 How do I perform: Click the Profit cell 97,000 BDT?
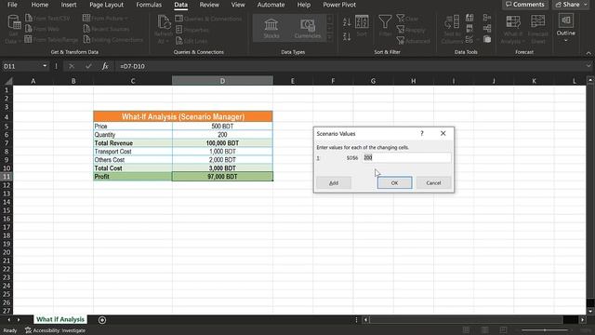(x=222, y=177)
